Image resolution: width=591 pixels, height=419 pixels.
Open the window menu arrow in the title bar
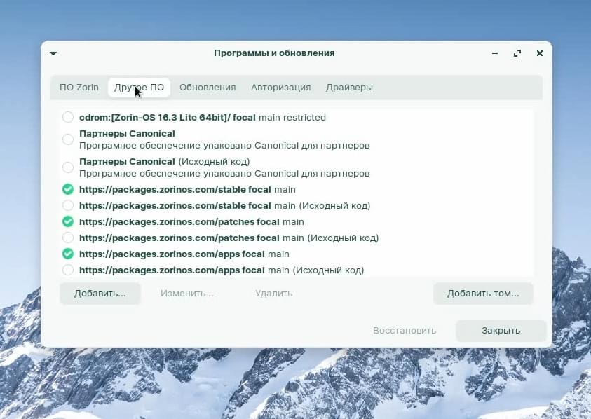(x=53, y=53)
